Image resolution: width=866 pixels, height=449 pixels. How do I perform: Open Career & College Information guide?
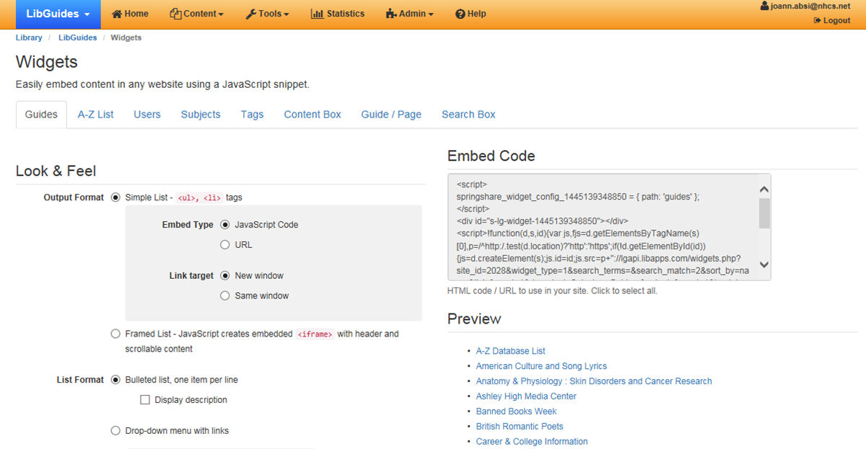tap(532, 442)
